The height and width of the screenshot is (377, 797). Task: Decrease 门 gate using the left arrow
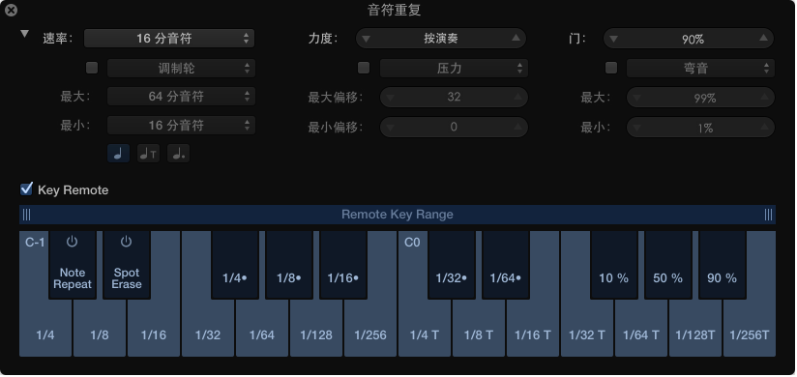tap(613, 38)
